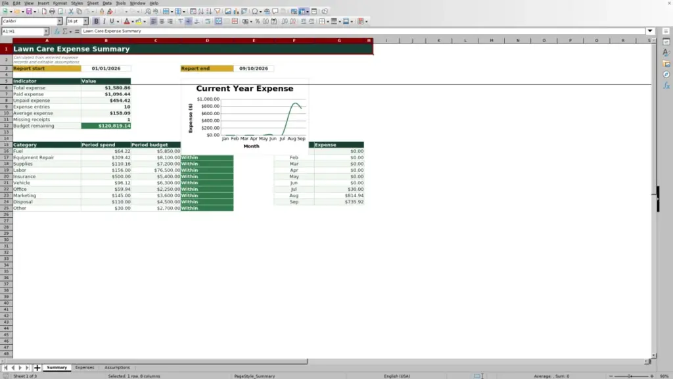Click the Format as Percent icon
This screenshot has height=379, width=673.
click(258, 21)
